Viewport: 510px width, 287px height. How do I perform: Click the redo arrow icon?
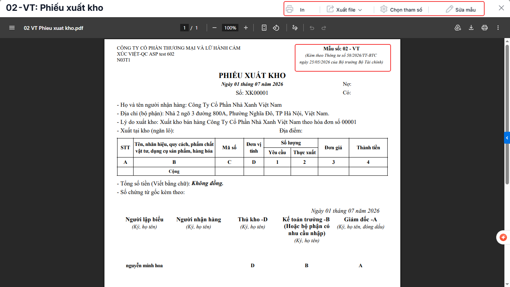point(324,28)
